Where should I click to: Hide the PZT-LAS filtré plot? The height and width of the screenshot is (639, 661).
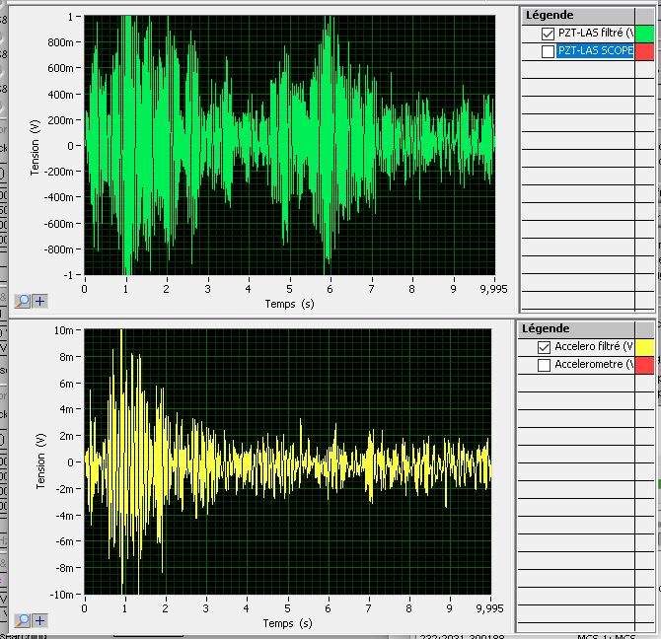click(549, 34)
